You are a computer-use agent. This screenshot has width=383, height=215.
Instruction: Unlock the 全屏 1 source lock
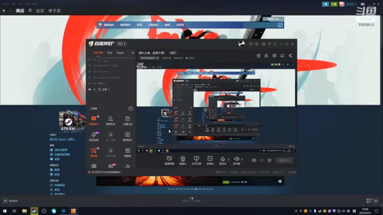point(94,89)
